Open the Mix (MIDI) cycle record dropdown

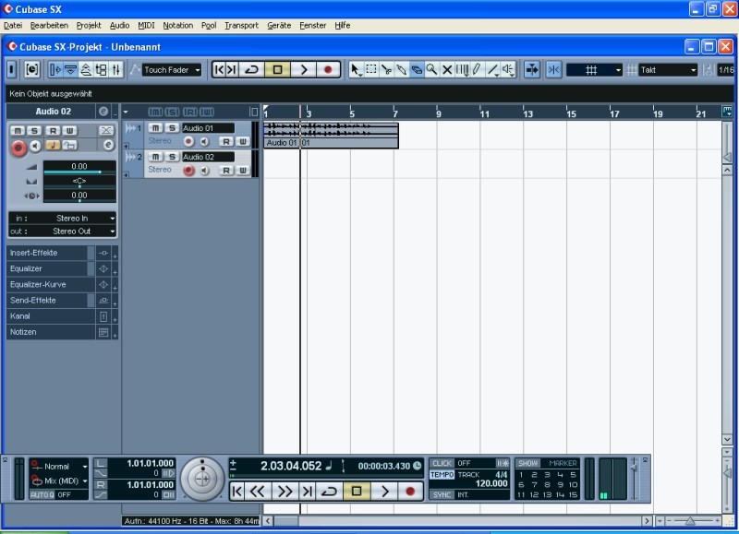click(59, 481)
